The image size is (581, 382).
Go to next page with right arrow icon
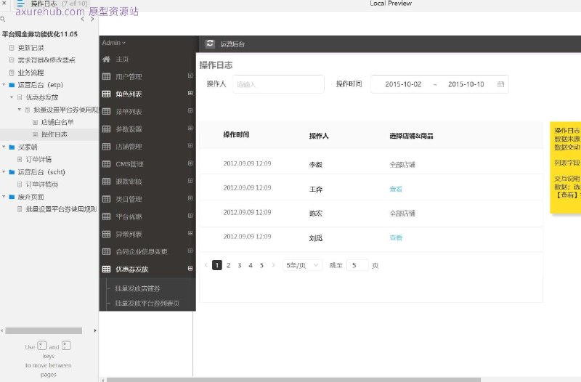[92, 19]
